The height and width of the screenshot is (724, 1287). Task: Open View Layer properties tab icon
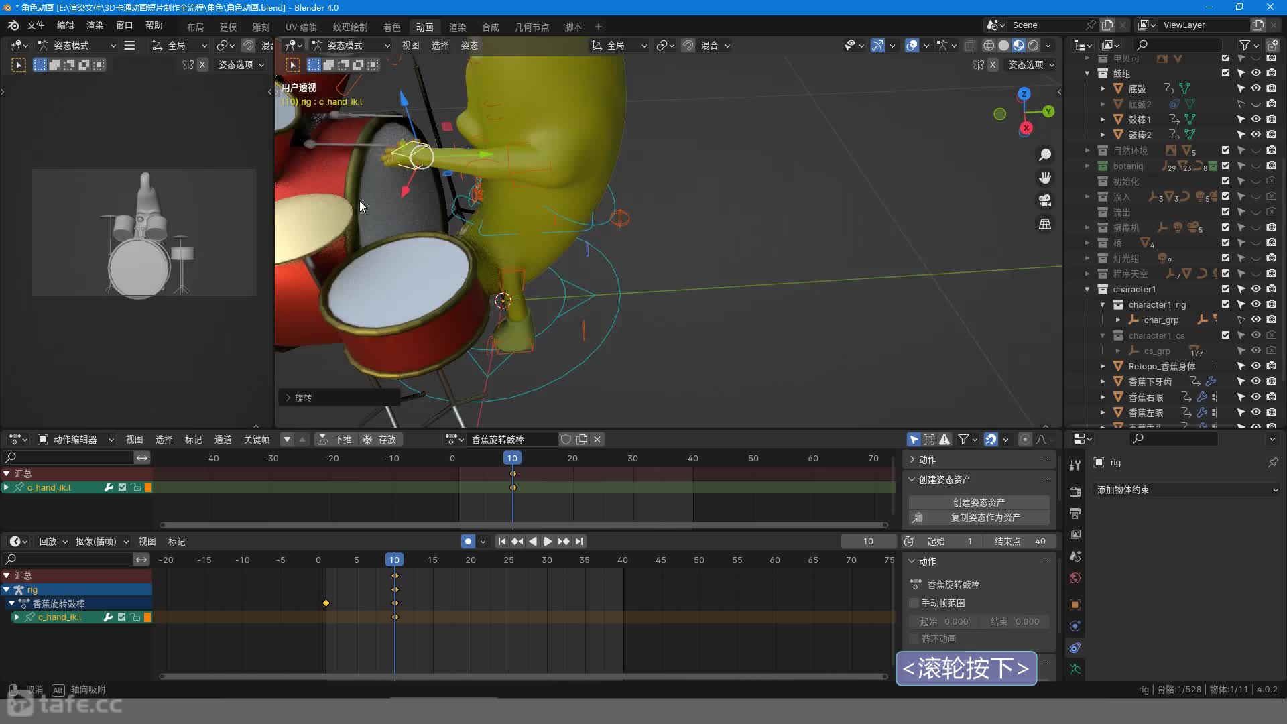coord(1075,535)
